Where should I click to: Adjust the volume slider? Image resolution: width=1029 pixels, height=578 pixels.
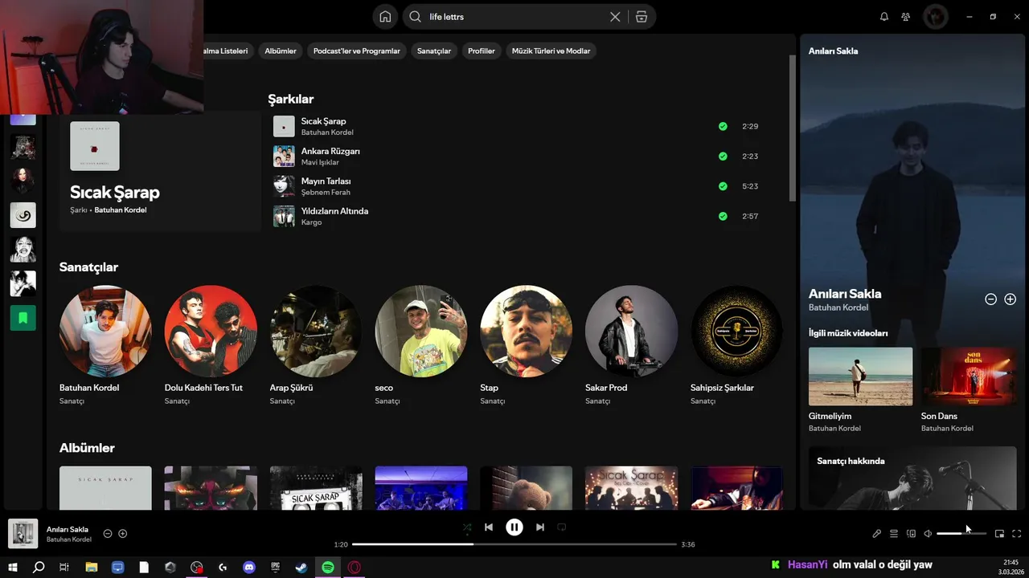coord(961,534)
